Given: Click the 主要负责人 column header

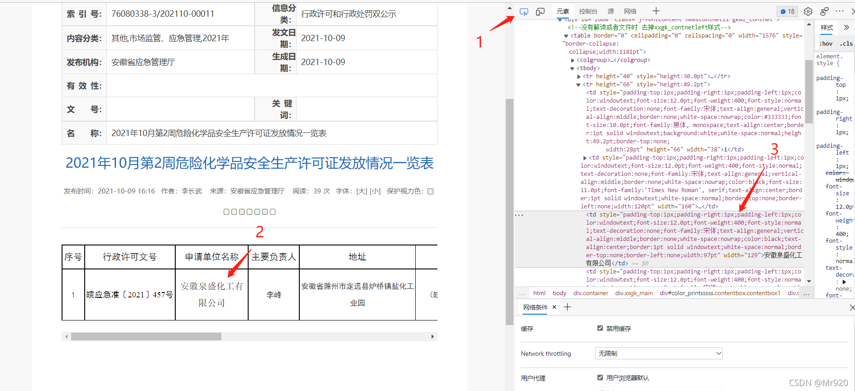Looking at the screenshot, I should (274, 257).
